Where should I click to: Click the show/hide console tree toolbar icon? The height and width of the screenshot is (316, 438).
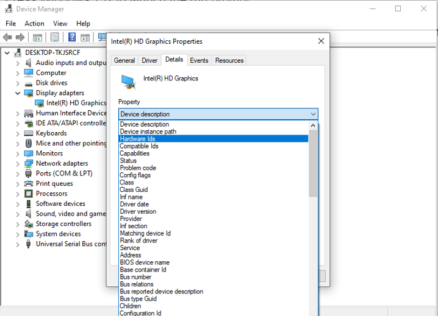[x=37, y=37]
